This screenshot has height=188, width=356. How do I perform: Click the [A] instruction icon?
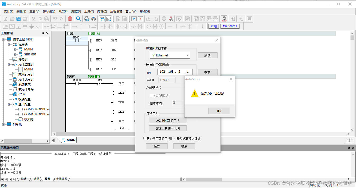coord(155,26)
